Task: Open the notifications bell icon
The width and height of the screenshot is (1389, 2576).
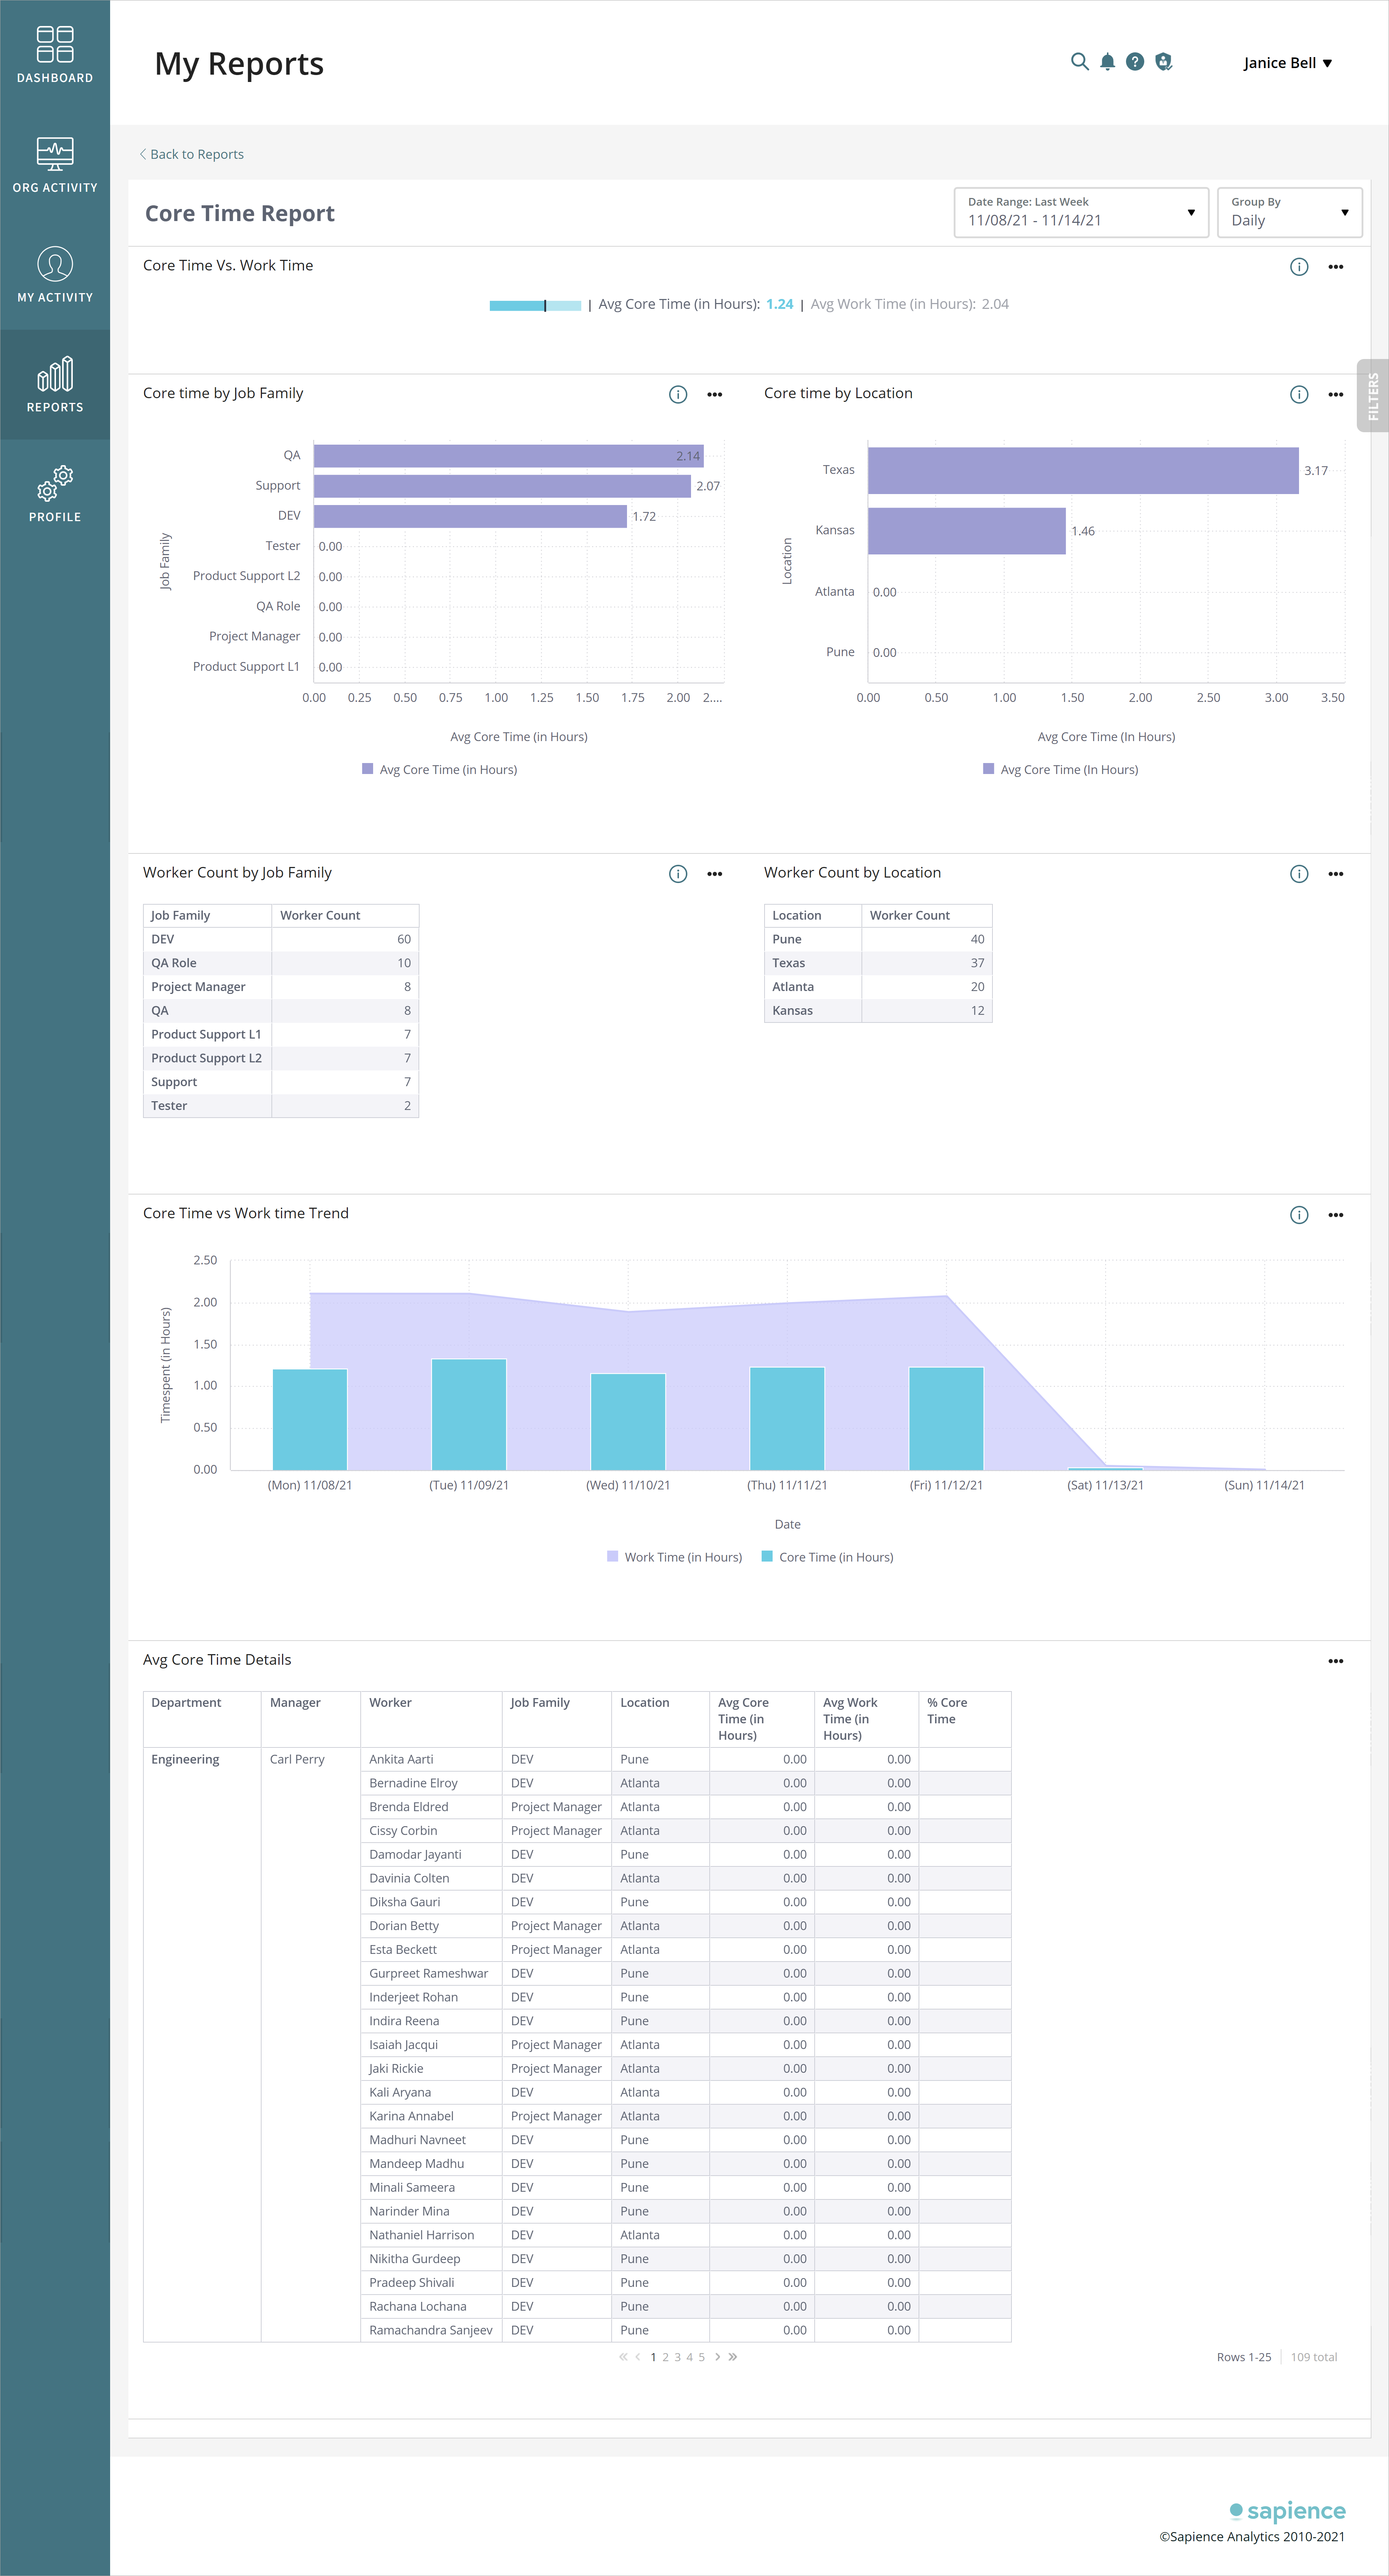Action: [1107, 62]
